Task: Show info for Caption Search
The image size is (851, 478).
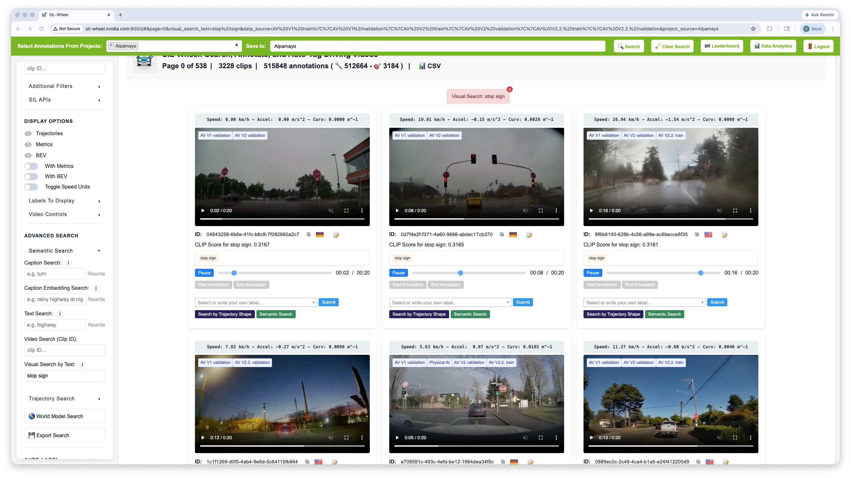Action: (68, 263)
